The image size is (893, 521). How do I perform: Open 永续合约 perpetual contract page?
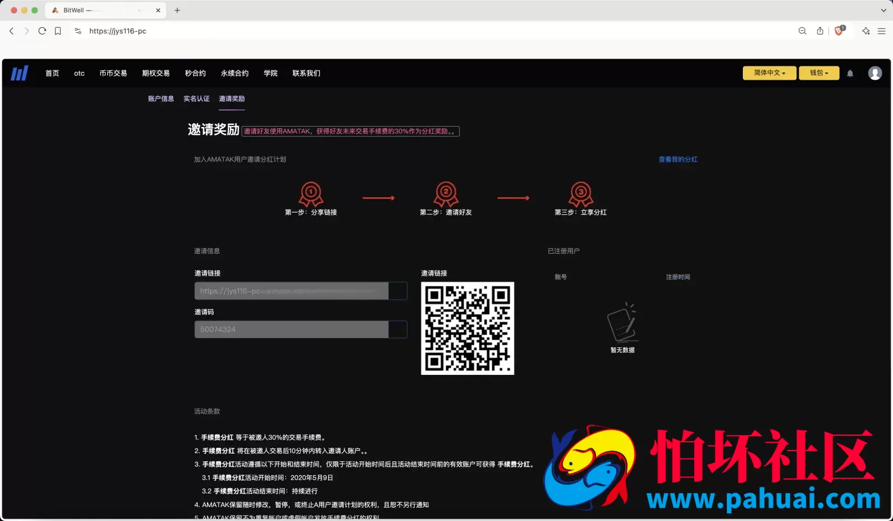click(x=235, y=74)
